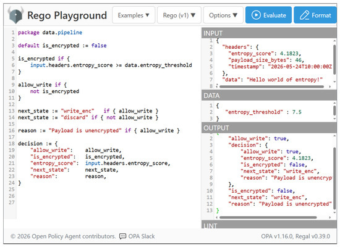Click the "discard" string on line 14
Viewport: 340px width, 247px height.
tap(75, 117)
